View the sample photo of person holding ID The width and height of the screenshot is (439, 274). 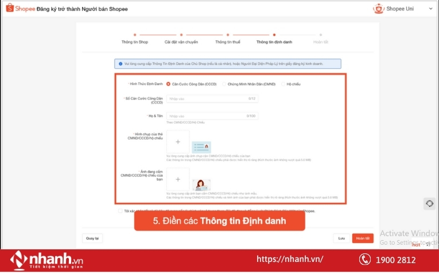pos(201,185)
